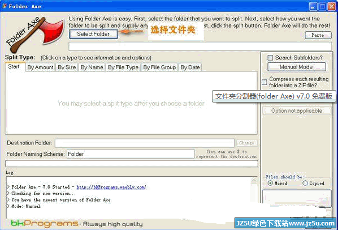
Task: Click the Folder Axe logo image
Action: (35, 35)
